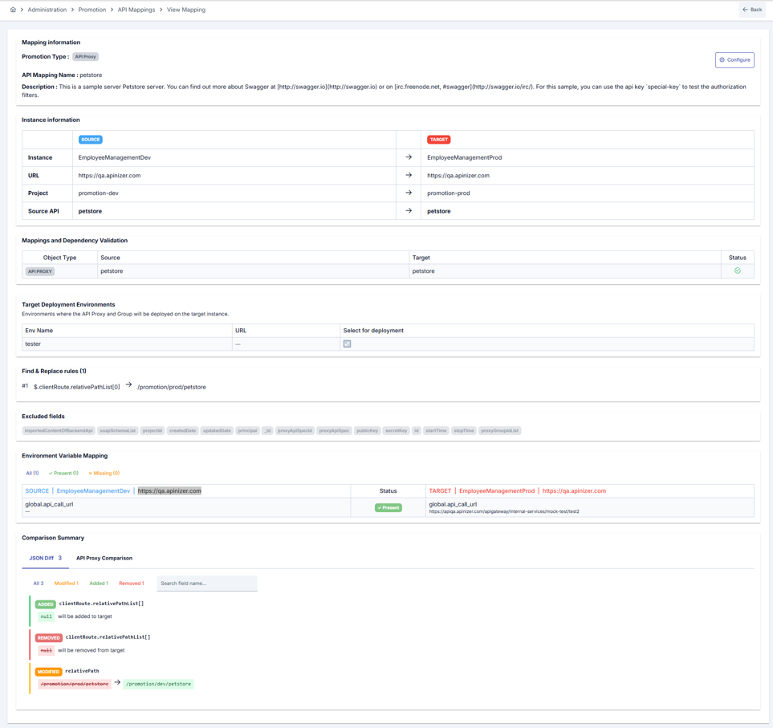Screen dimensions: 773x728
Task: Click createdDate excluded field tag
Action: tap(182, 431)
